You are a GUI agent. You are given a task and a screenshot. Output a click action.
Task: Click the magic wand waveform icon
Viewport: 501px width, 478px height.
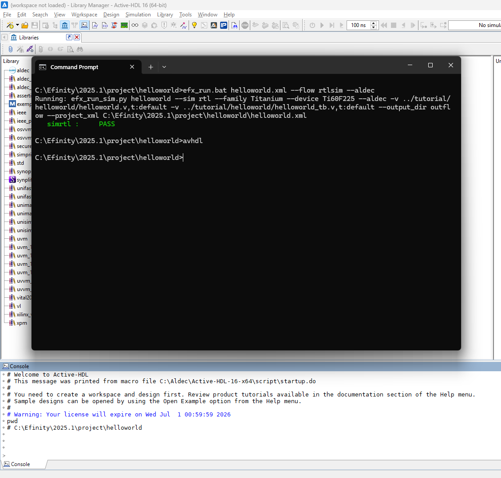pos(184,25)
